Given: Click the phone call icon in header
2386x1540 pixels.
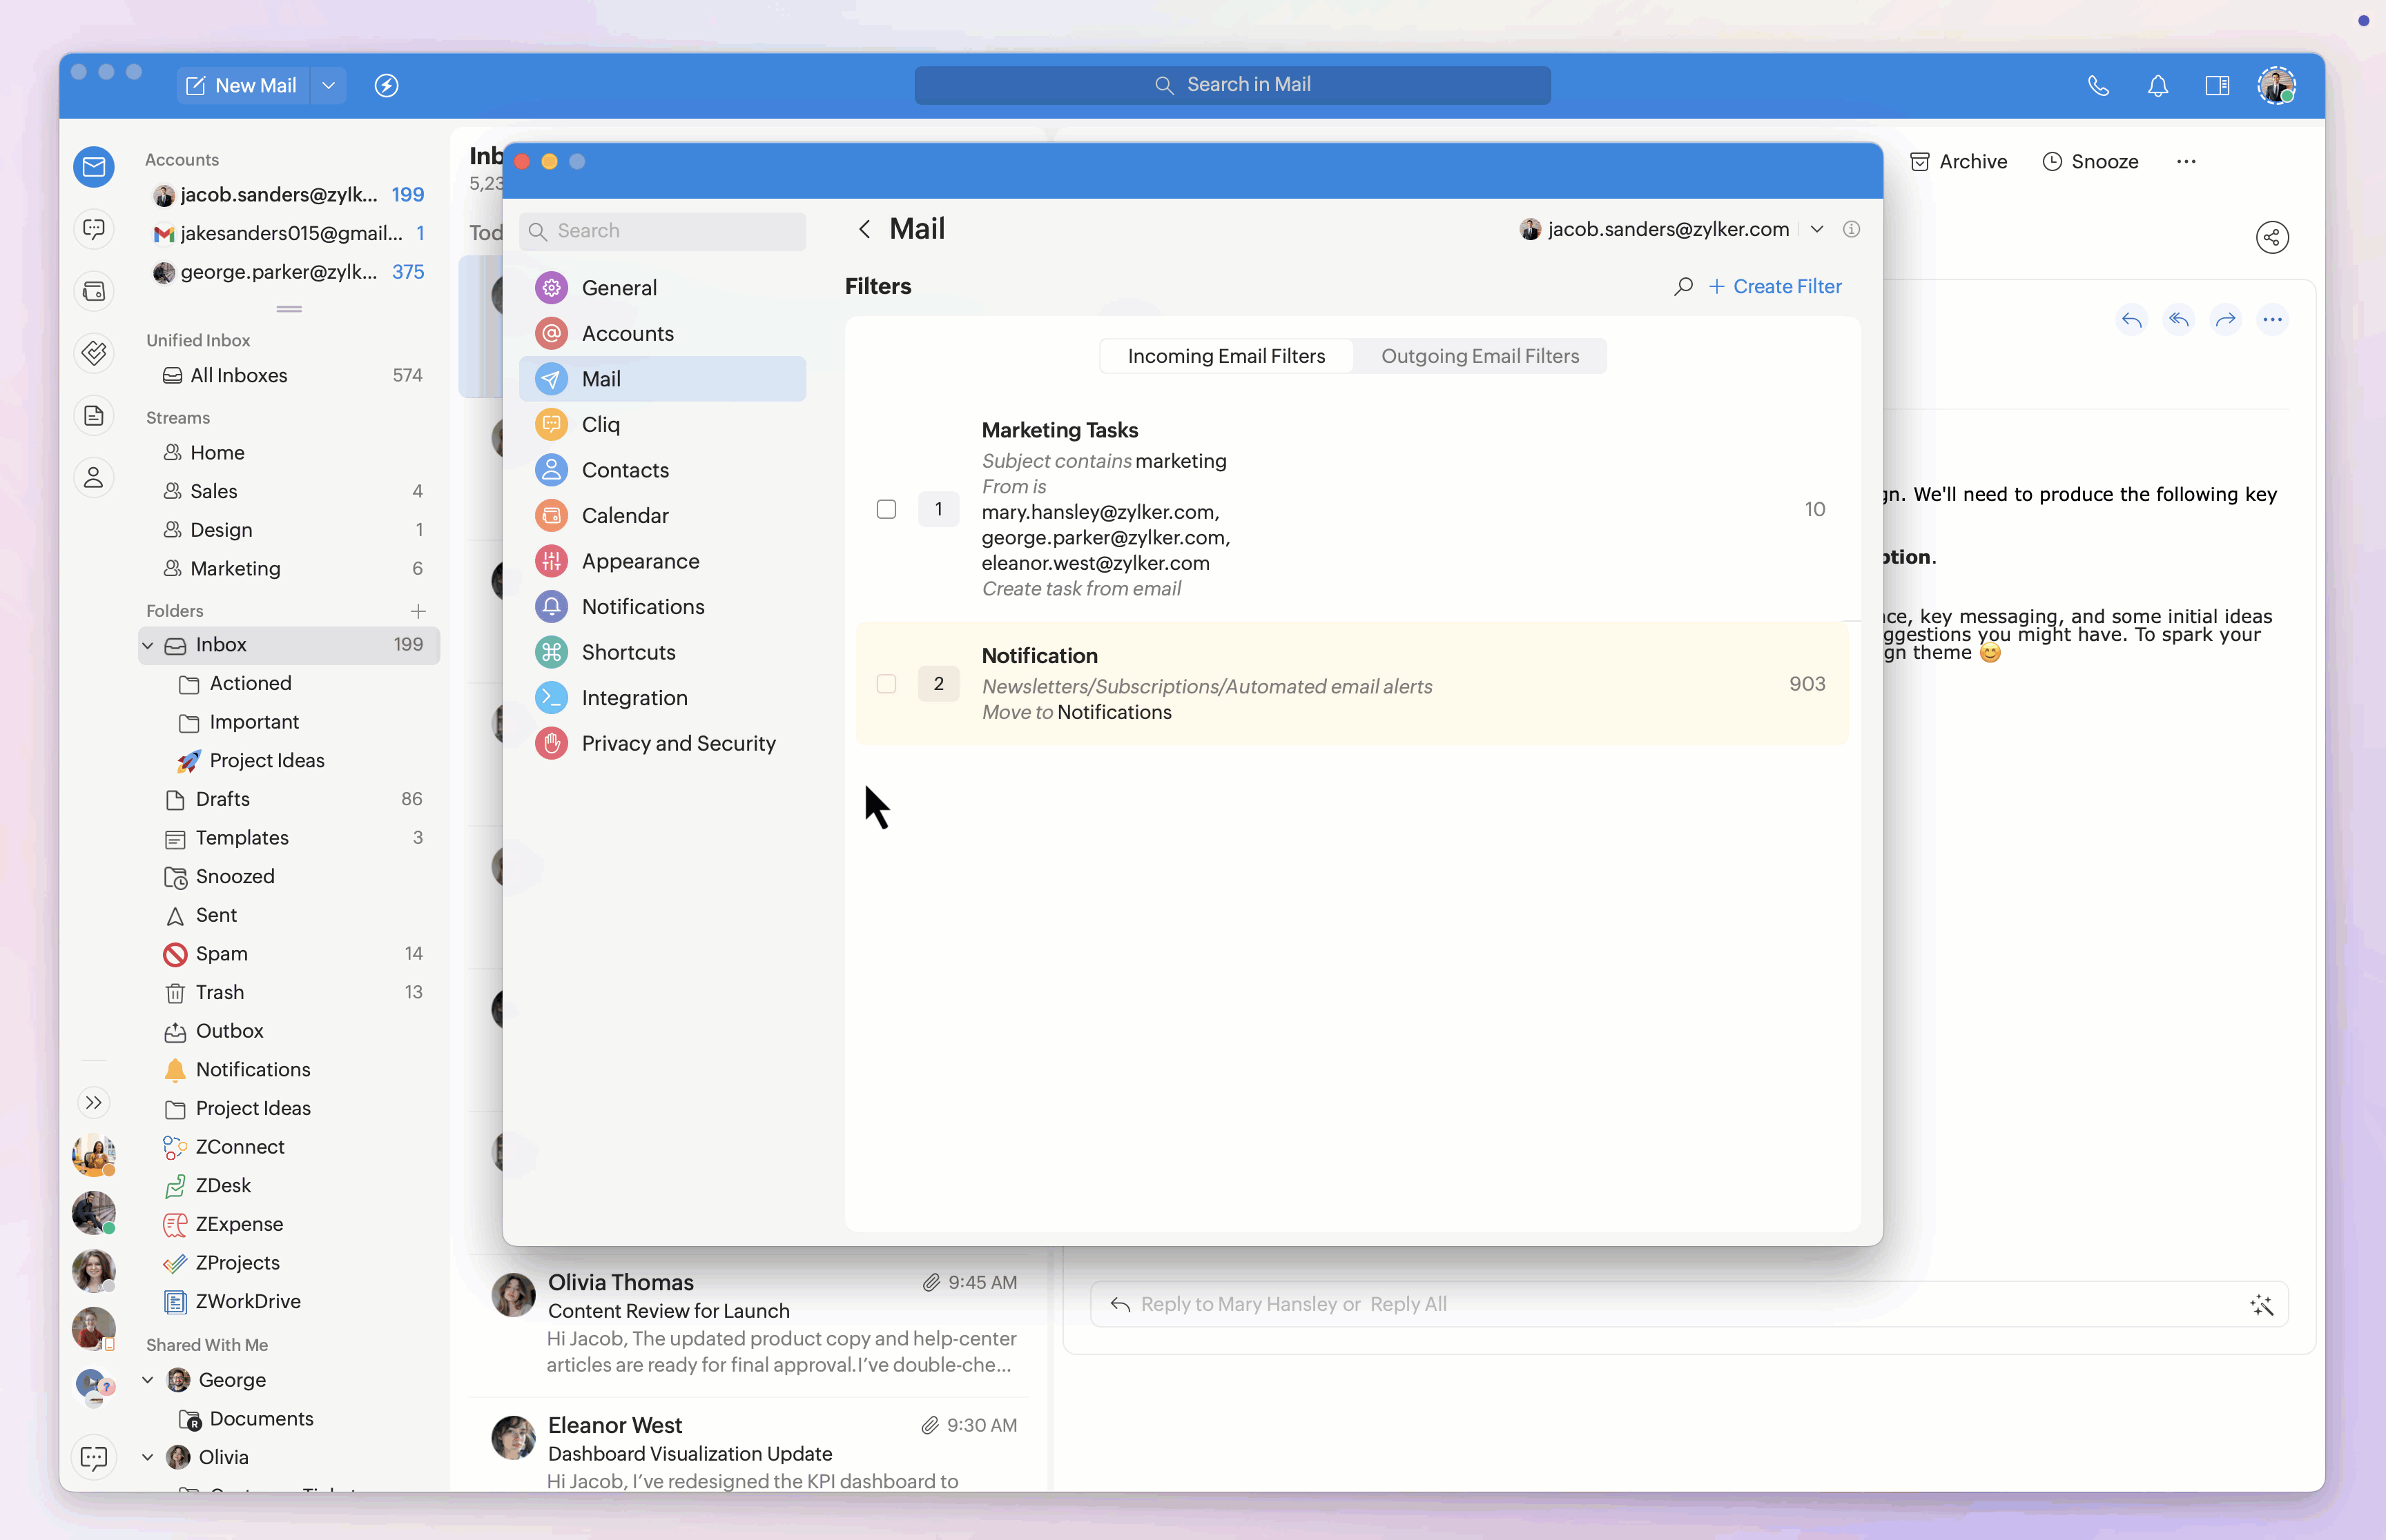Looking at the screenshot, I should click(x=2098, y=85).
